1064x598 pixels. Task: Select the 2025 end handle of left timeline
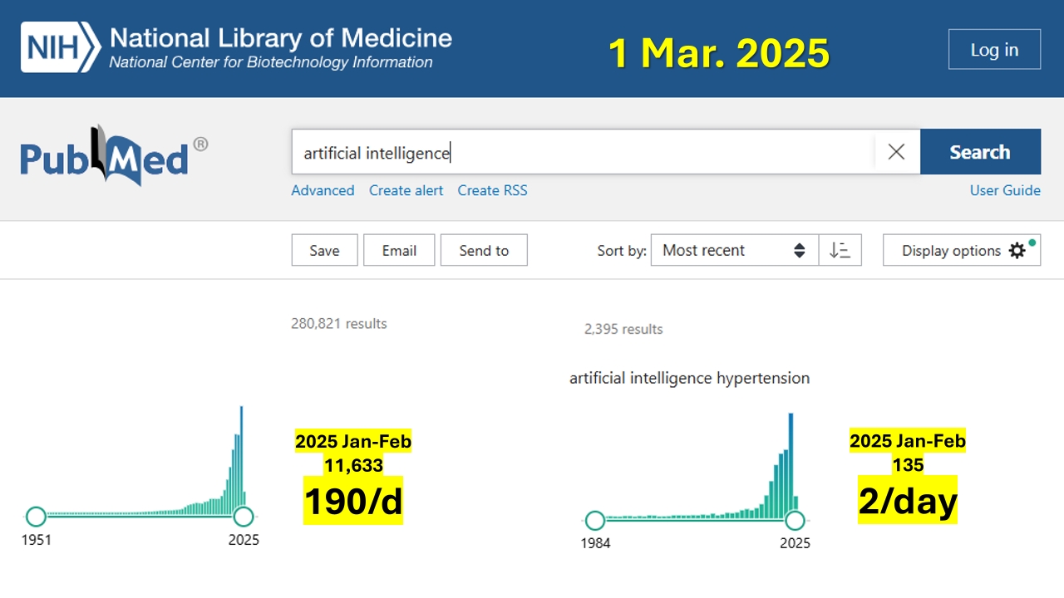[243, 517]
